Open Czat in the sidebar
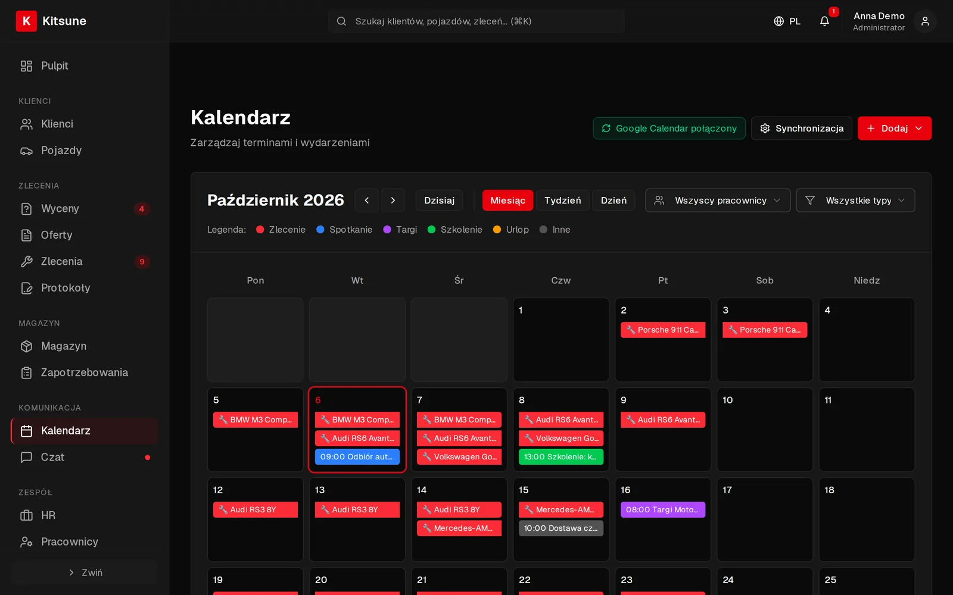This screenshot has height=595, width=953. 84,457
